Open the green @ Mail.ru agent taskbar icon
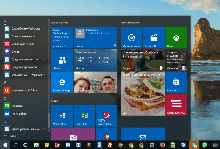Viewport: 220px width, 149px height. pos(204,145)
